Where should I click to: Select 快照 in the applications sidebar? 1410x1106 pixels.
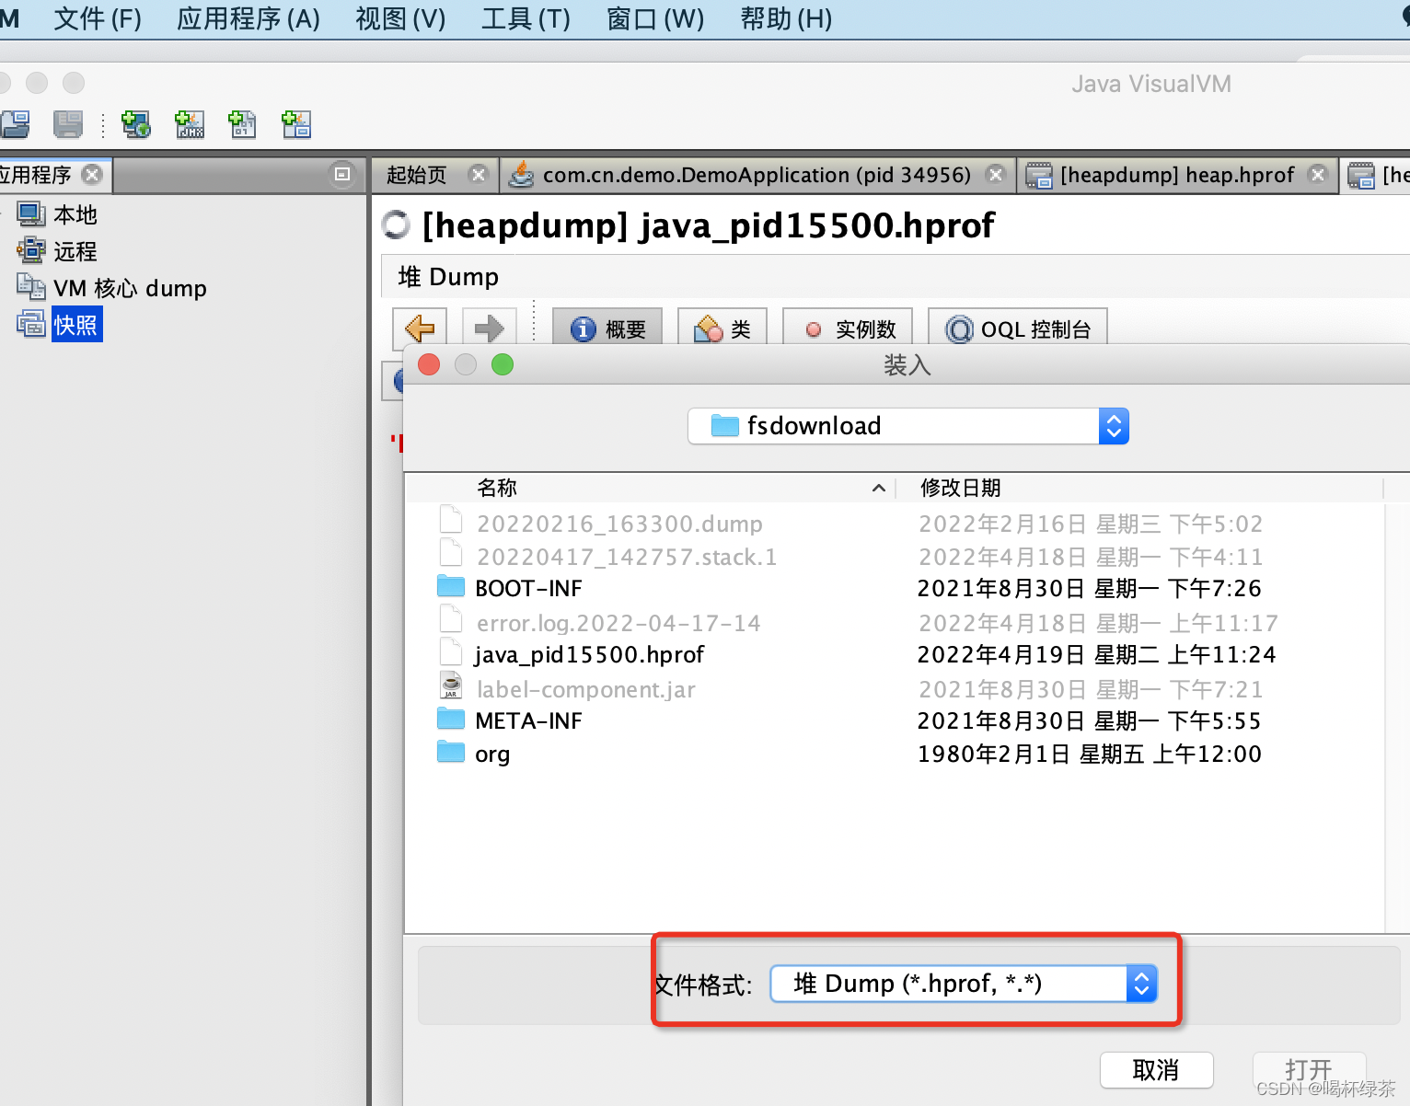pos(76,324)
